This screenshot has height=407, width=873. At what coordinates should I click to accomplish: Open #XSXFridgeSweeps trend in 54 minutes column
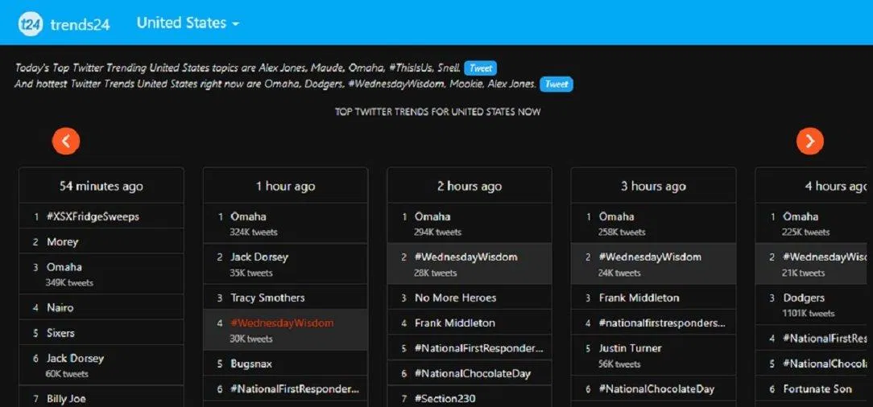click(x=93, y=216)
